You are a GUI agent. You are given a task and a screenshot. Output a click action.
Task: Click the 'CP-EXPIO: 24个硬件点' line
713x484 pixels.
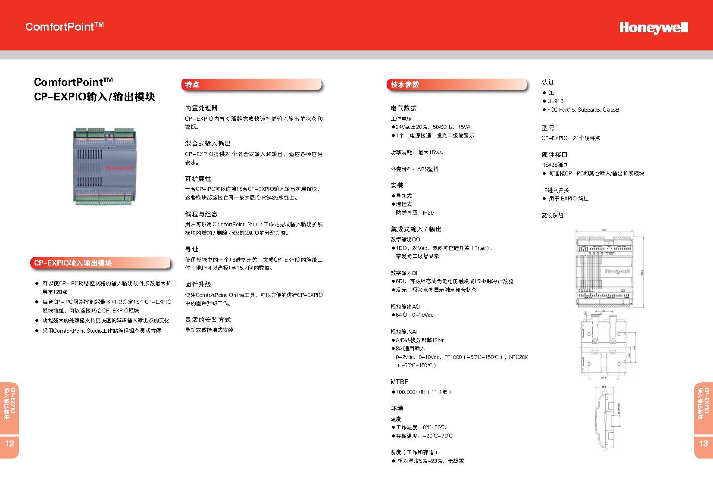pyautogui.click(x=571, y=138)
